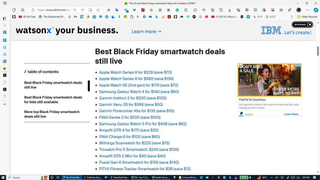This screenshot has height=180, width=320.
Task: Open Samsung Galaxy Watch 5 Pro deal
Action: (x=143, y=124)
